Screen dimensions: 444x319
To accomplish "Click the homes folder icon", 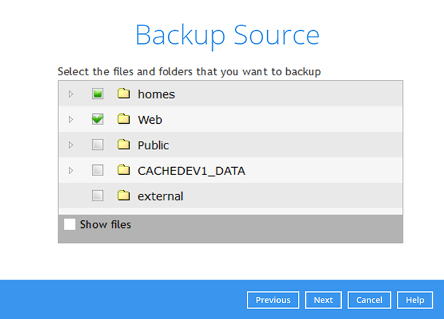I will [124, 94].
